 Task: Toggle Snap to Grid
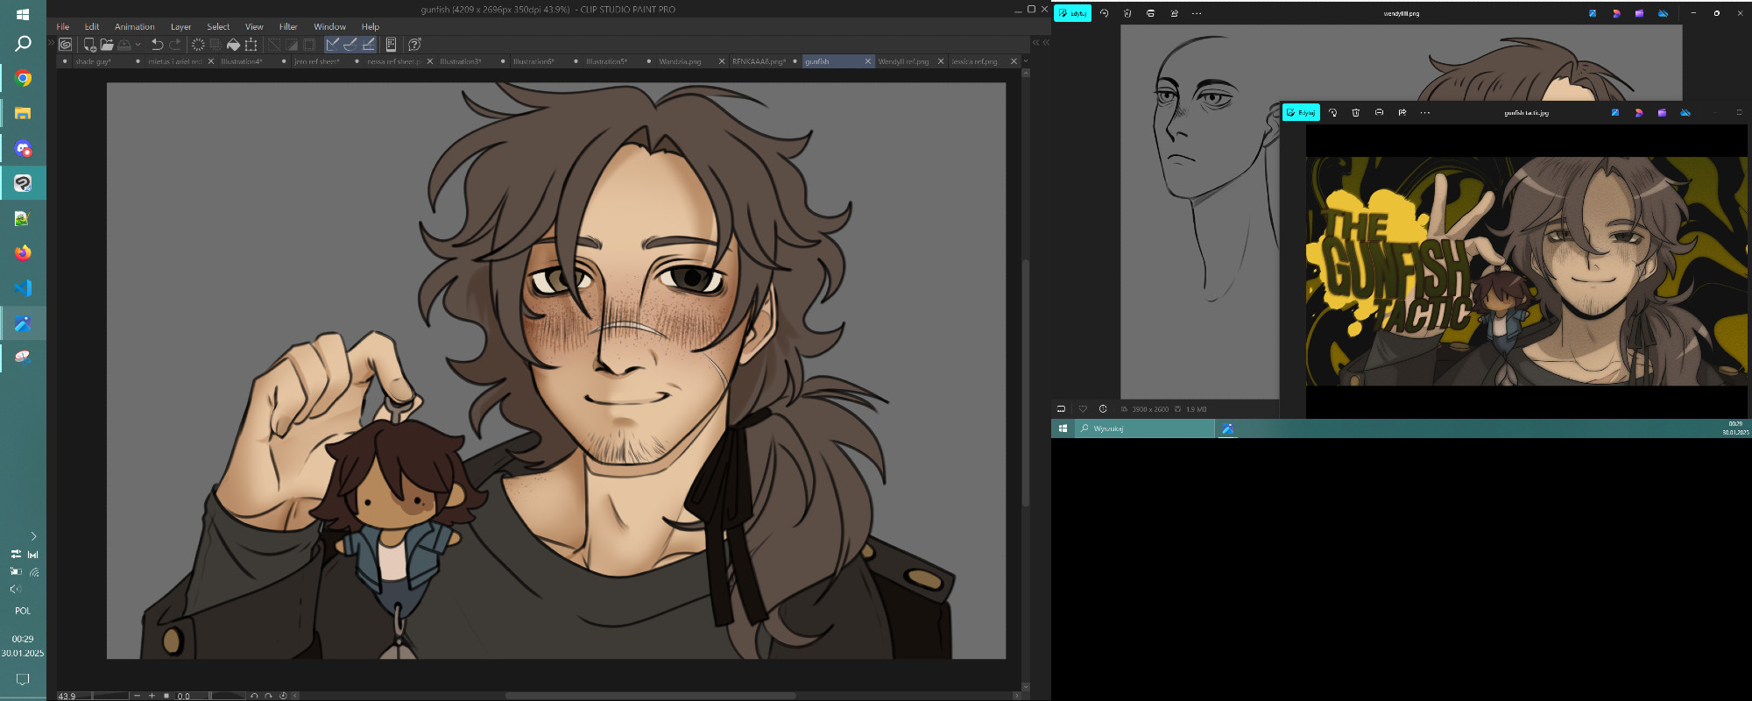click(x=368, y=44)
